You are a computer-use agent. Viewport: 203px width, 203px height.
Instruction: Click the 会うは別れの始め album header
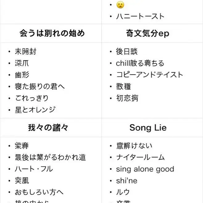point(52,33)
